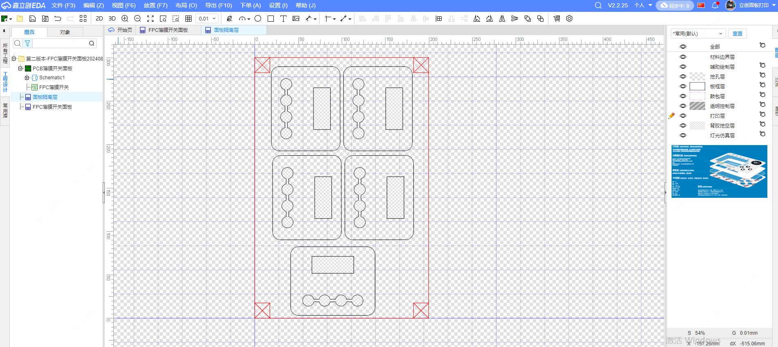Open the 导出 (F10) menu

218,5
